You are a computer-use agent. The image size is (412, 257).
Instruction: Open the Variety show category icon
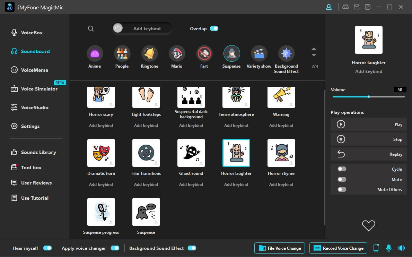tap(259, 53)
